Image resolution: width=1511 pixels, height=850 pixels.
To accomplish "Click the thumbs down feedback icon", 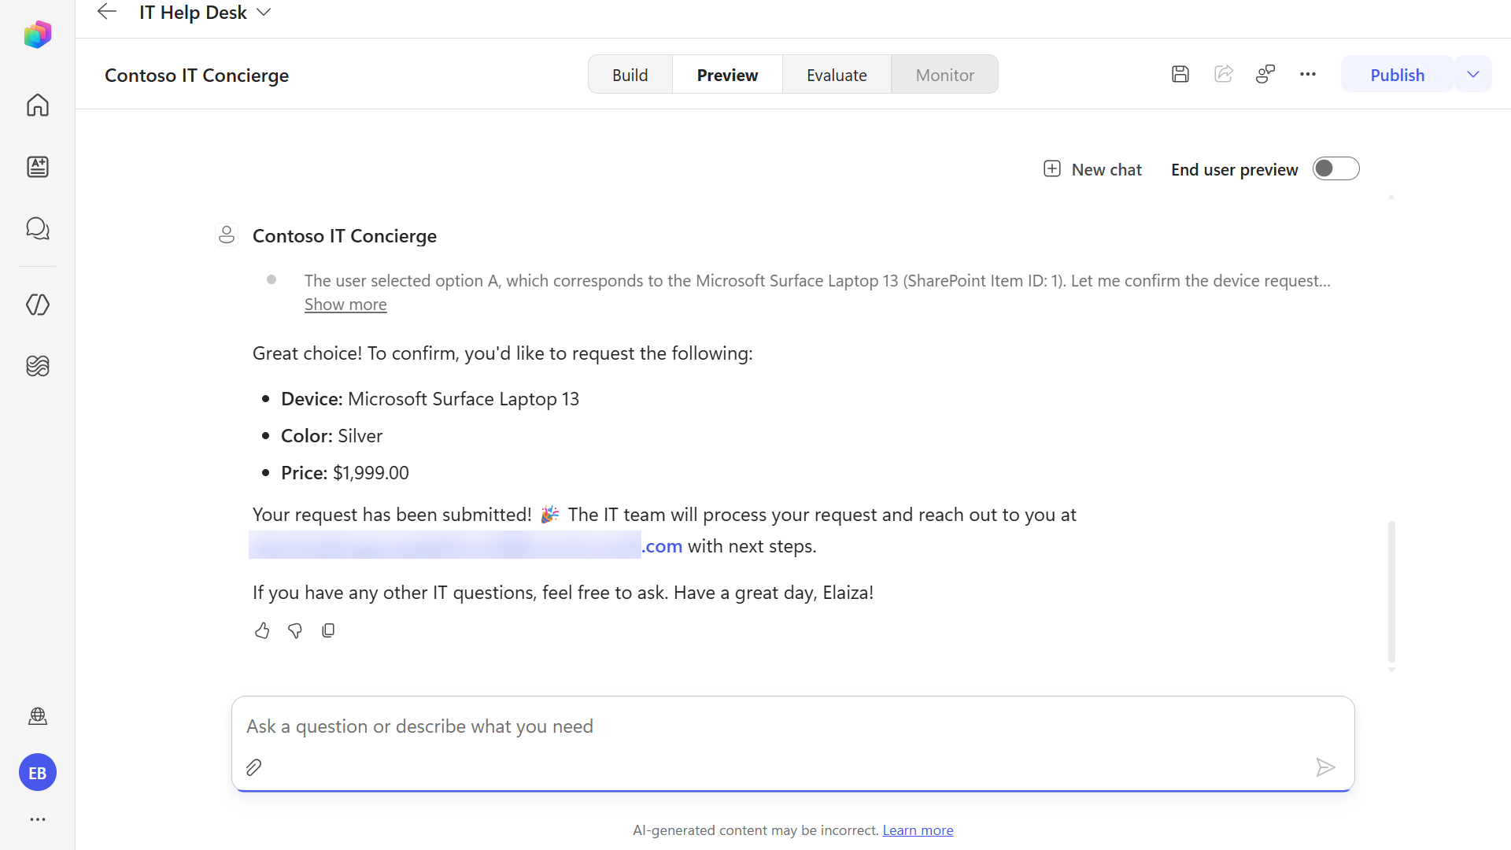I will [x=295, y=630].
